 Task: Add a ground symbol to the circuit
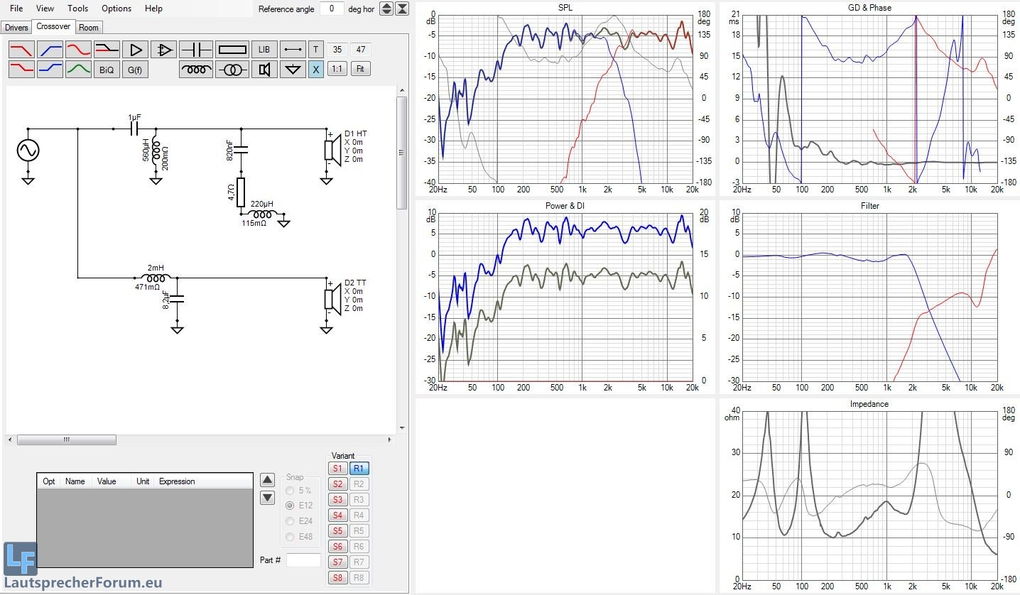click(292, 70)
